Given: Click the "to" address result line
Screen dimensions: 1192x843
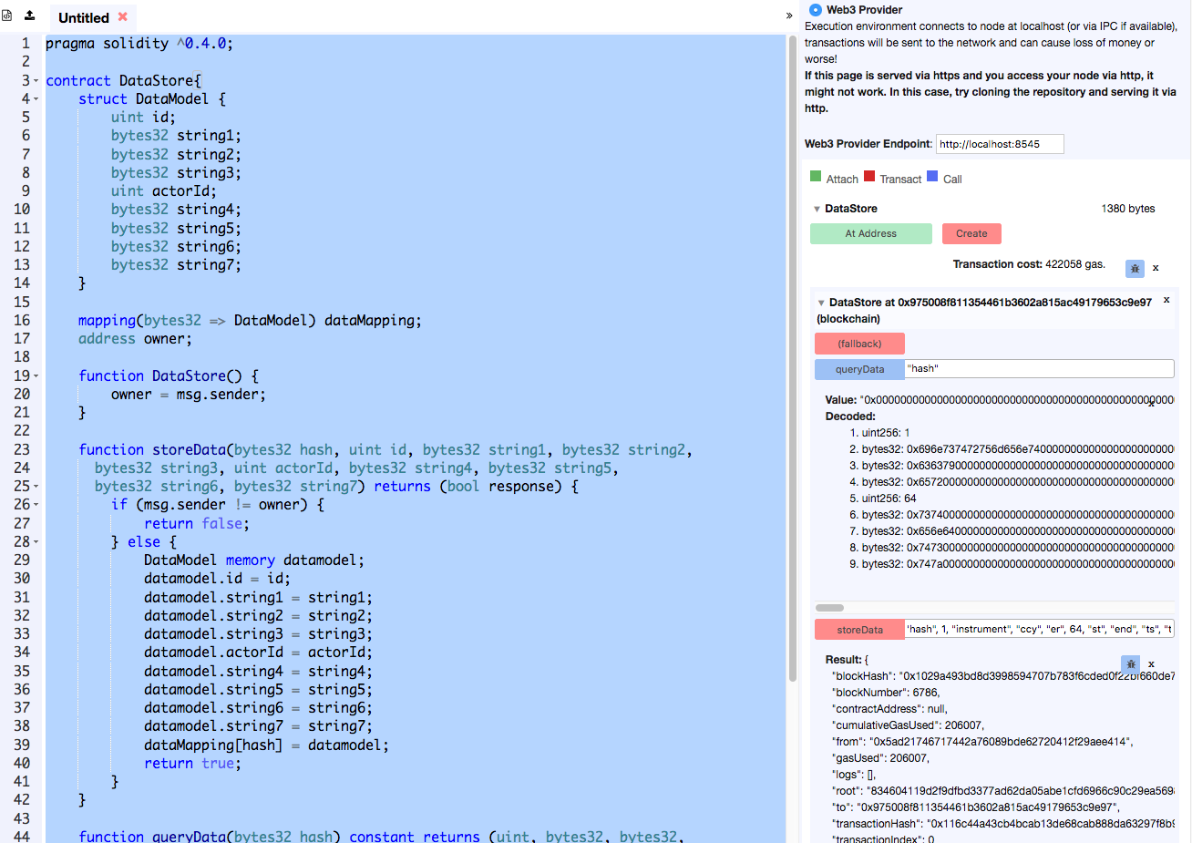Looking at the screenshot, I should point(975,807).
